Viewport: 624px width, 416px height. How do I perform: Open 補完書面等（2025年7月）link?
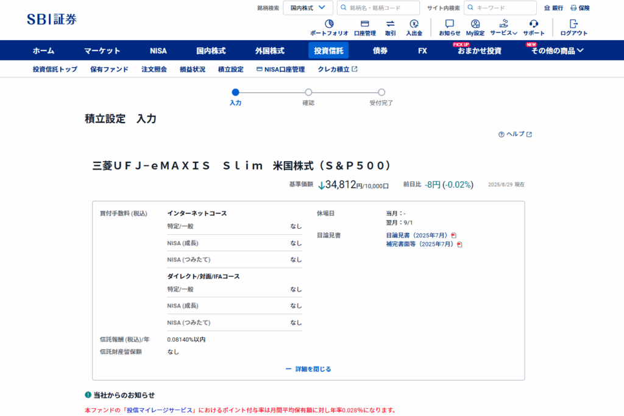pyautogui.click(x=420, y=244)
